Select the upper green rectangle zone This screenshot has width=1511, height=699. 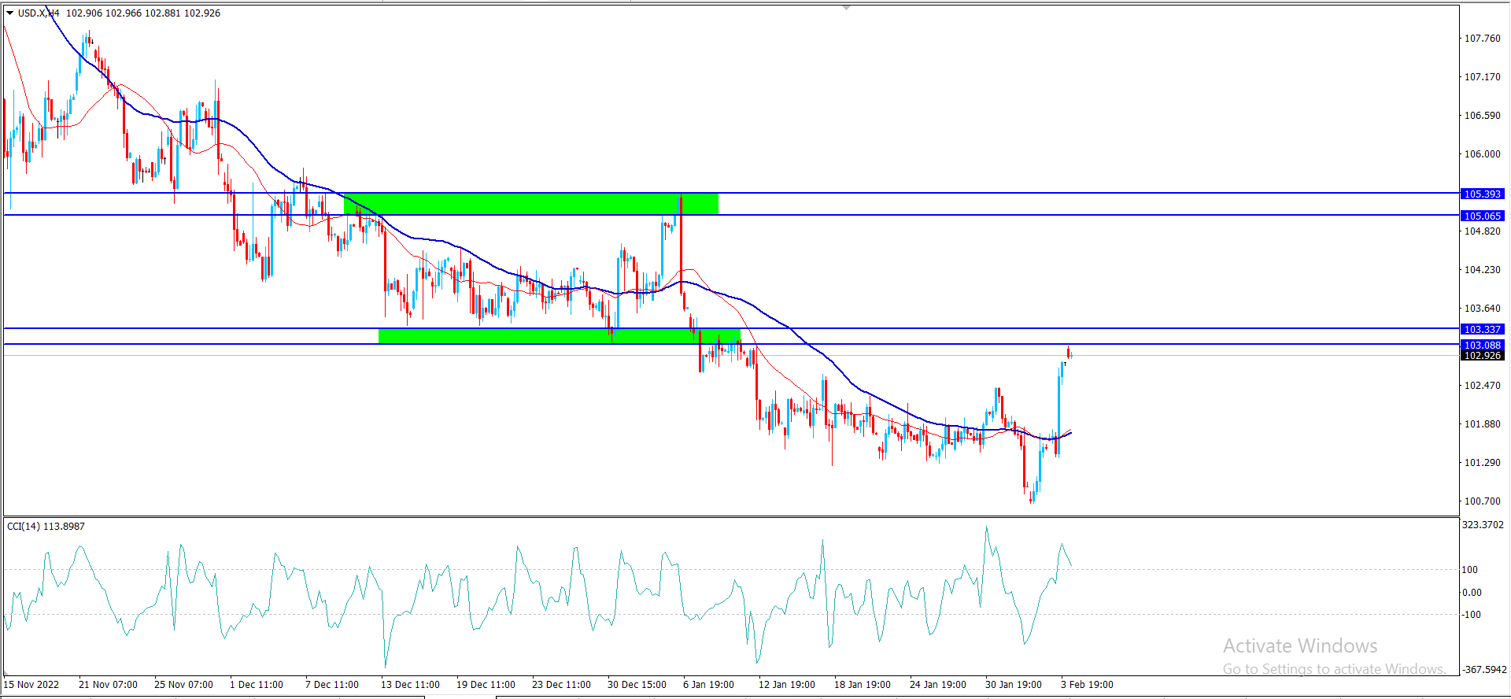(x=530, y=204)
